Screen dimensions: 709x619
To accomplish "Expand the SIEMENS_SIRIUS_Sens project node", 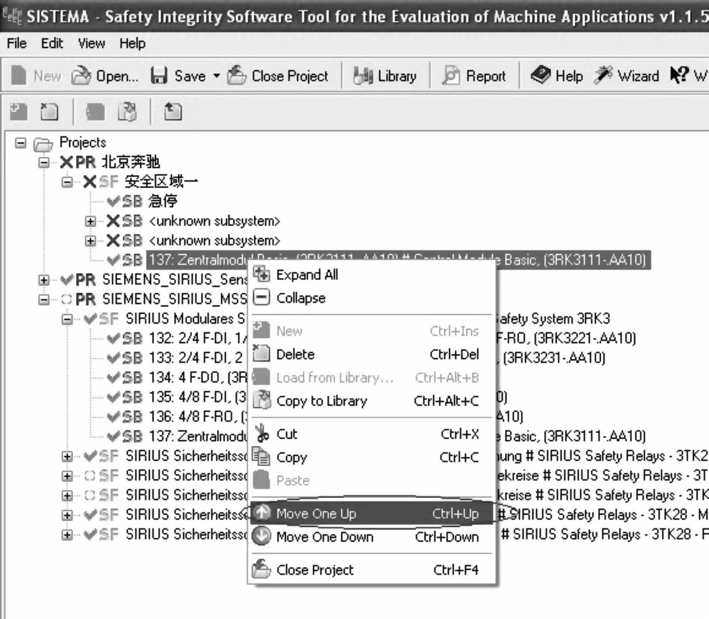I will pos(44,280).
